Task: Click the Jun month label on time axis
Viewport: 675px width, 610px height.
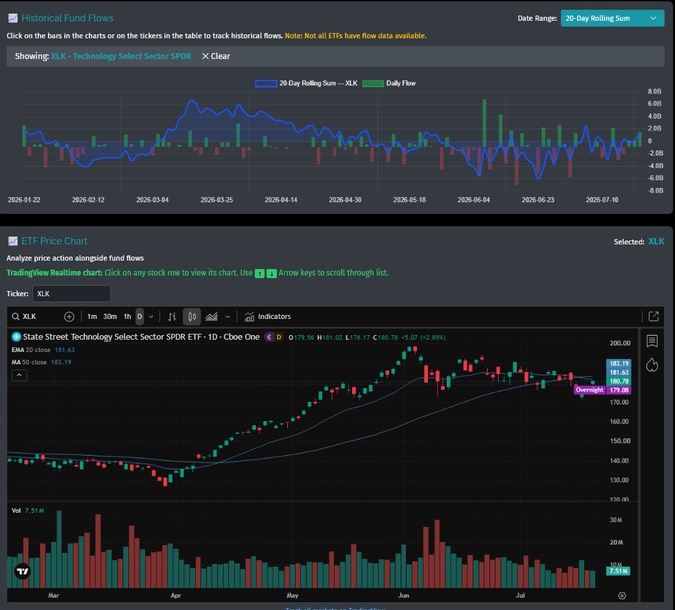Action: pos(403,595)
